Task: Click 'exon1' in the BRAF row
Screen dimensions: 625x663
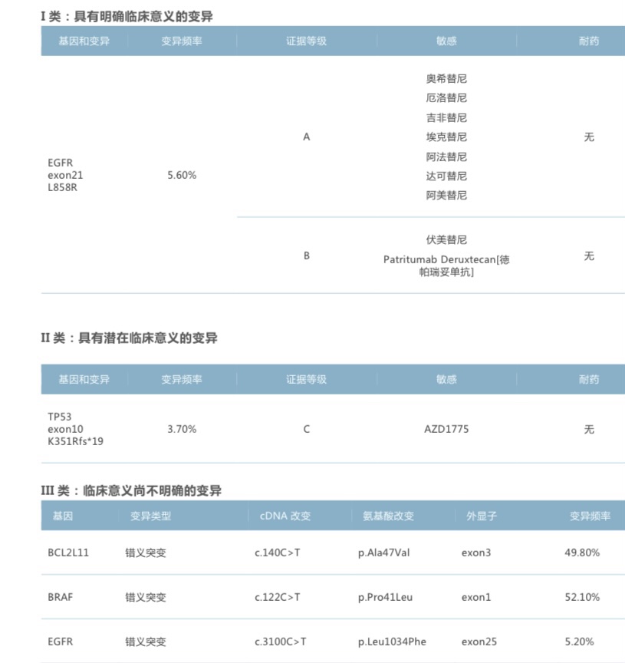Action: coord(475,597)
